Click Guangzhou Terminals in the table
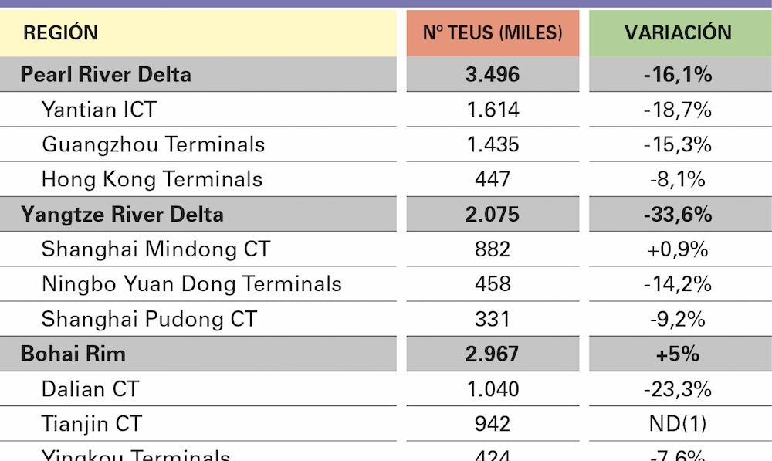Image resolution: width=772 pixels, height=461 pixels. tap(154, 144)
